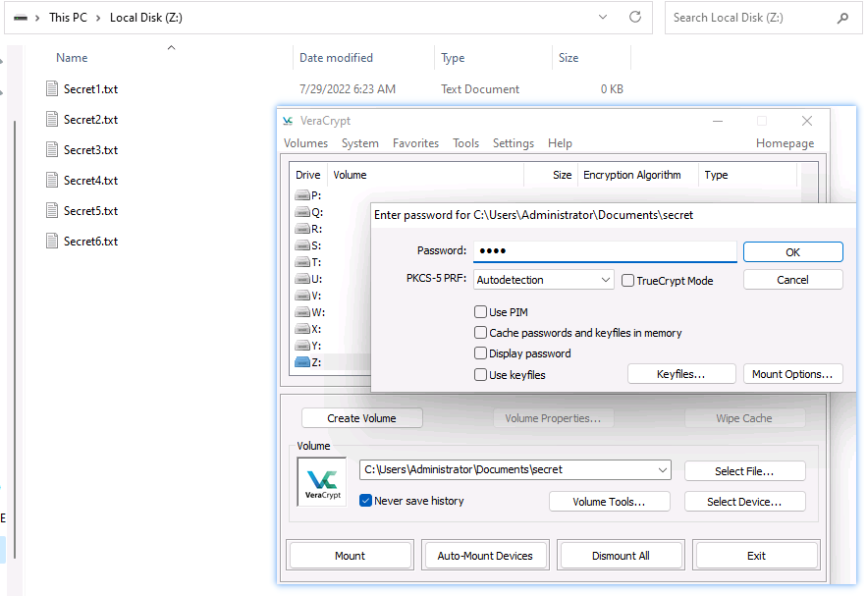Click the VeraCrypt logo icon in Volume section
This screenshot has width=867, height=596.
pyautogui.click(x=322, y=482)
